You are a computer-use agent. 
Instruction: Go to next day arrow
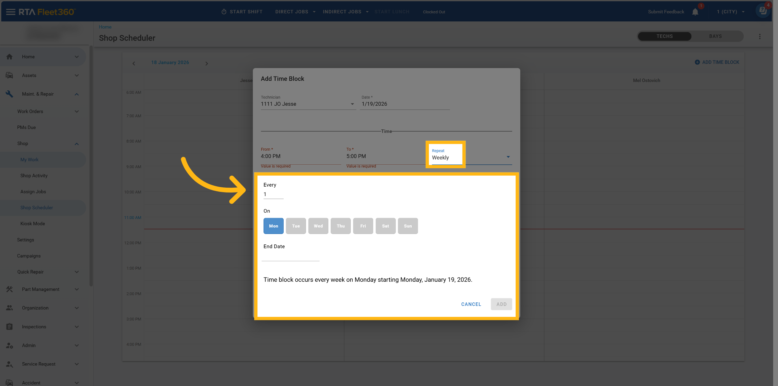coord(206,64)
